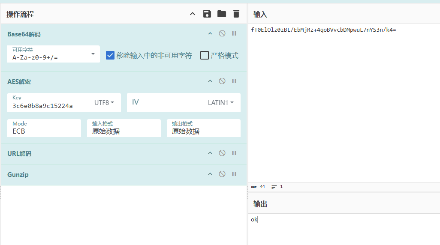Screen dimensions: 440x245
Task: Collapse all operations in 操作流程 header
Action: pyautogui.click(x=193, y=14)
